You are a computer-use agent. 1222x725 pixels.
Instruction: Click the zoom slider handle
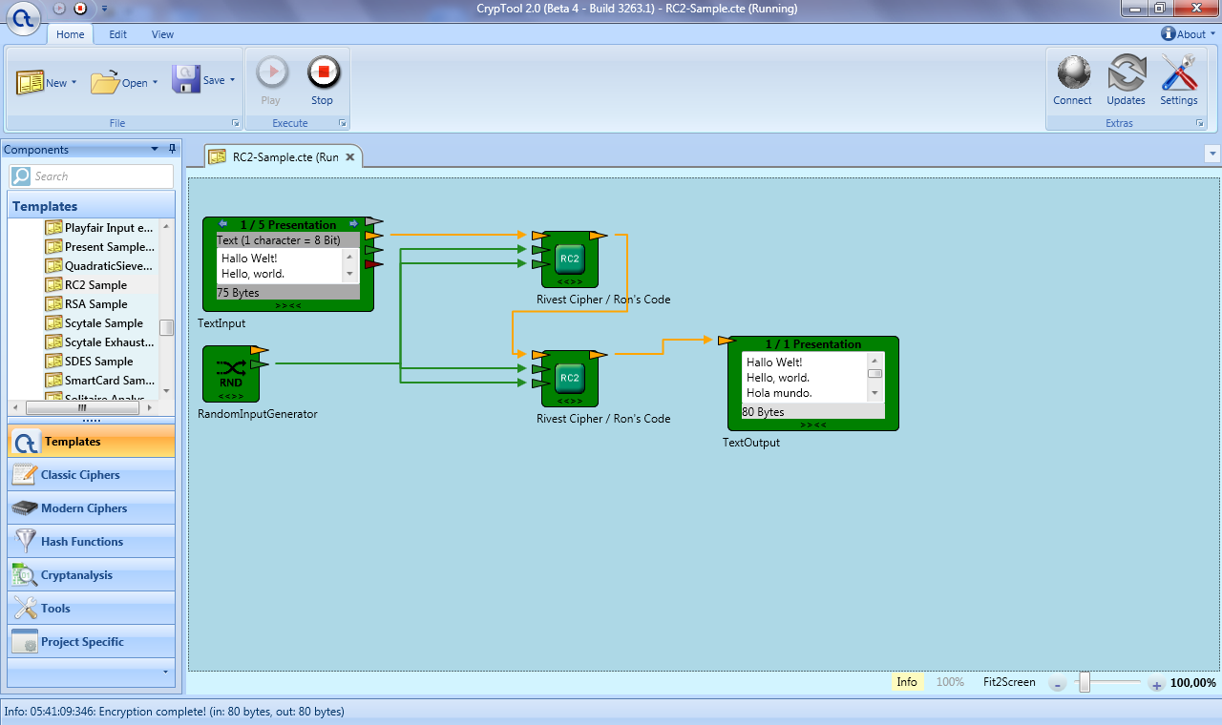coord(1085,682)
